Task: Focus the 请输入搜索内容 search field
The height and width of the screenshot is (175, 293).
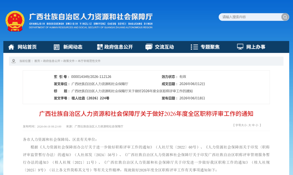Action: pos(250,17)
